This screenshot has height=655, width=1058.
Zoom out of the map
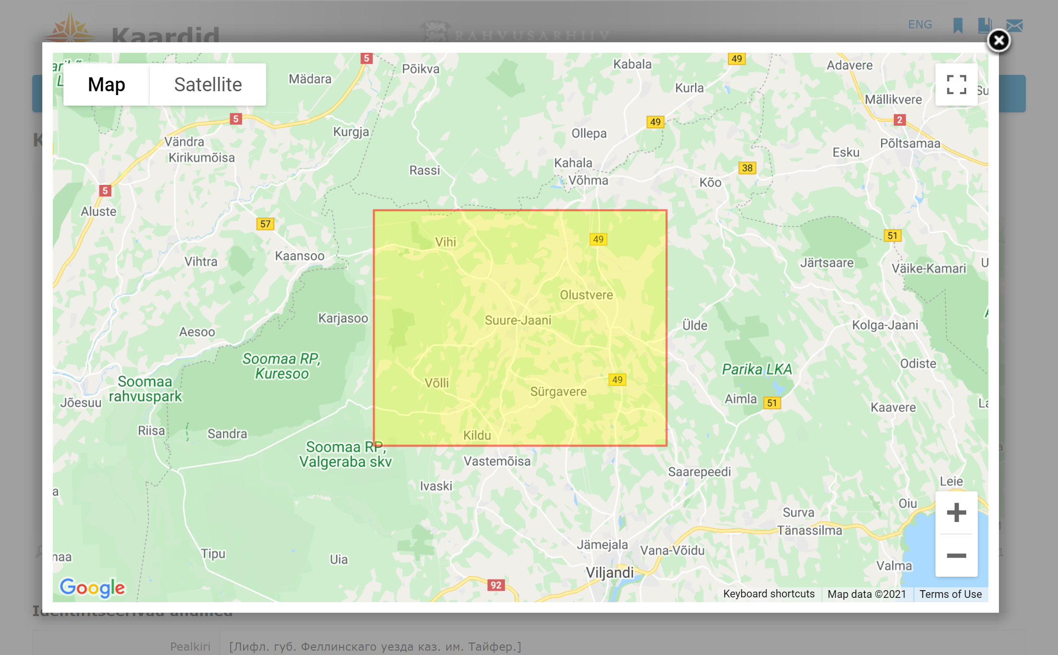(956, 556)
